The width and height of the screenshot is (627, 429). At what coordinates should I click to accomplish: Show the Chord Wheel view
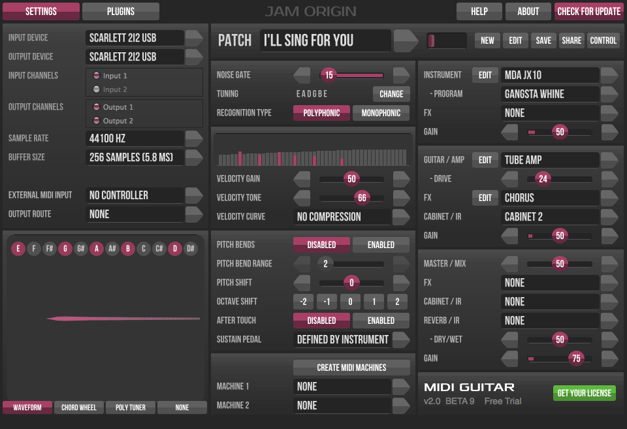[x=79, y=407]
